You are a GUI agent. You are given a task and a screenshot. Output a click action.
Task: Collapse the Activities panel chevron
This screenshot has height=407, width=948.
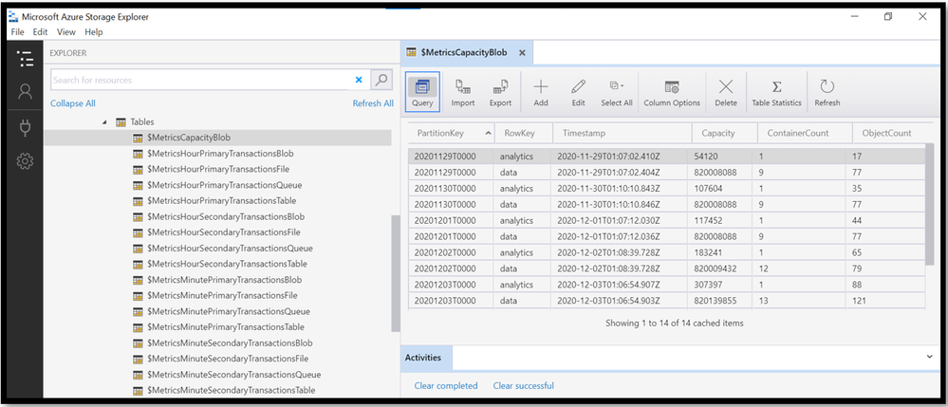930,358
